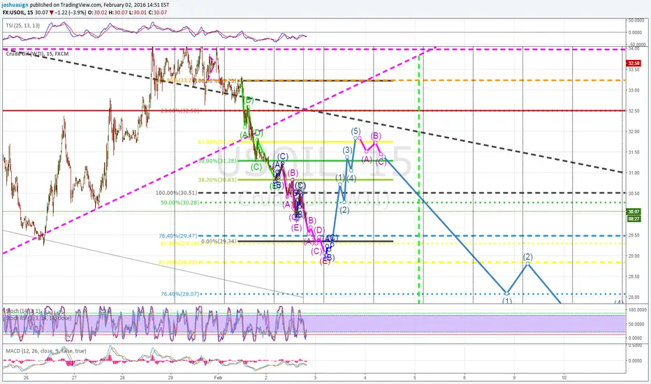This screenshot has width=651, height=384.
Task: Click the (3) wave label on blue projection
Action: [x=348, y=150]
